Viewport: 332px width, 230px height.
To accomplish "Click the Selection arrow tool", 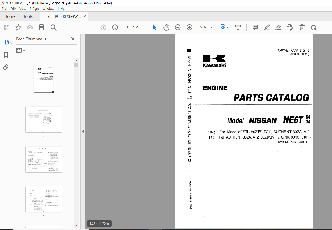I will 154,27.
